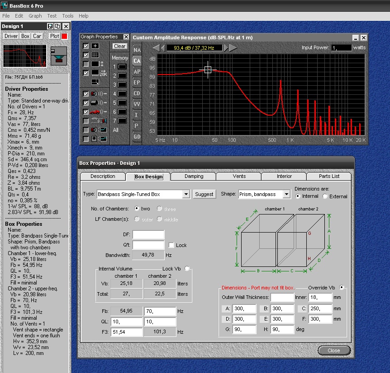Switch to the Vents tab

[239, 176]
